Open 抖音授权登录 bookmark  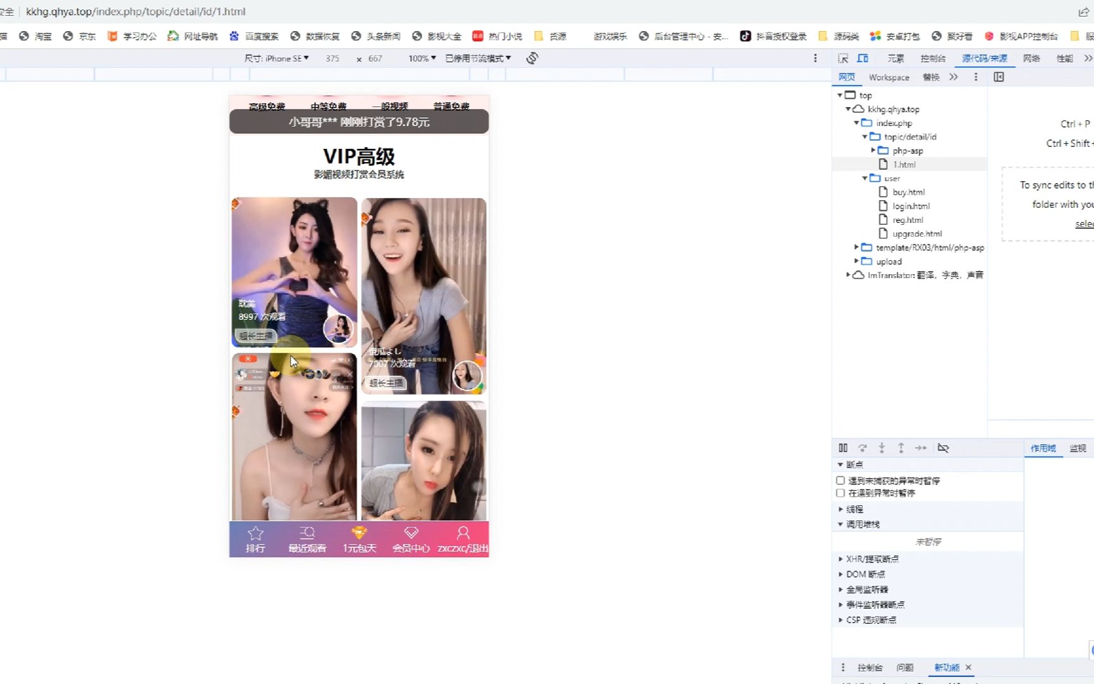point(774,36)
